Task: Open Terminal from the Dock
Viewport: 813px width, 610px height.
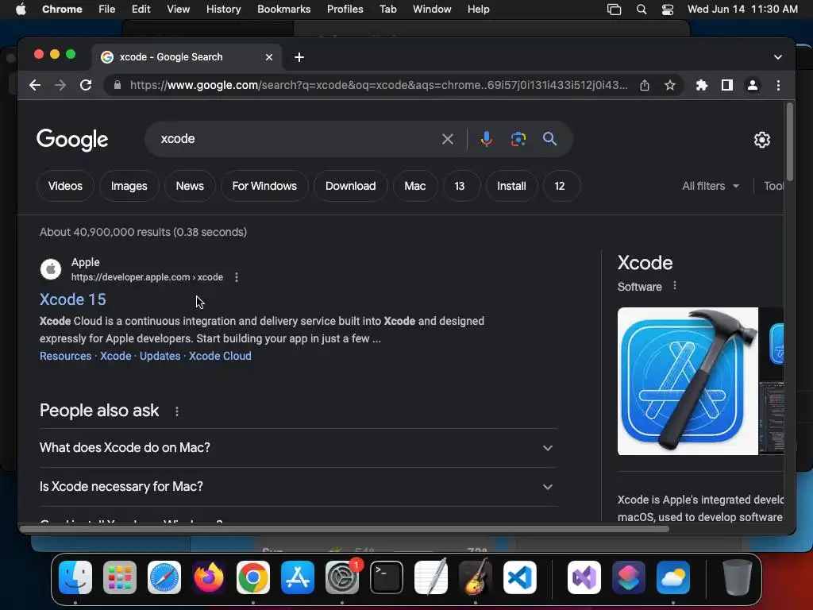Action: (x=387, y=577)
